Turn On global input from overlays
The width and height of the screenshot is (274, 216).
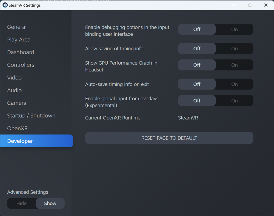coord(234,101)
